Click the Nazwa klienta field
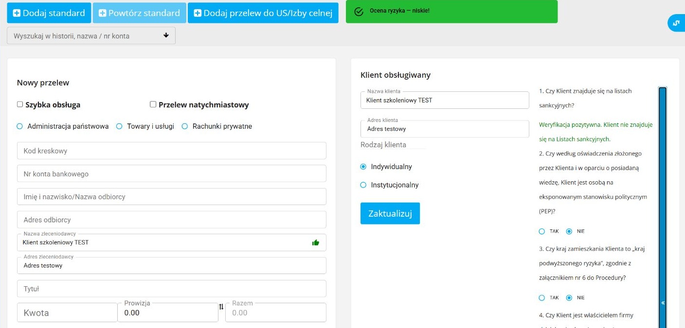 coord(445,100)
